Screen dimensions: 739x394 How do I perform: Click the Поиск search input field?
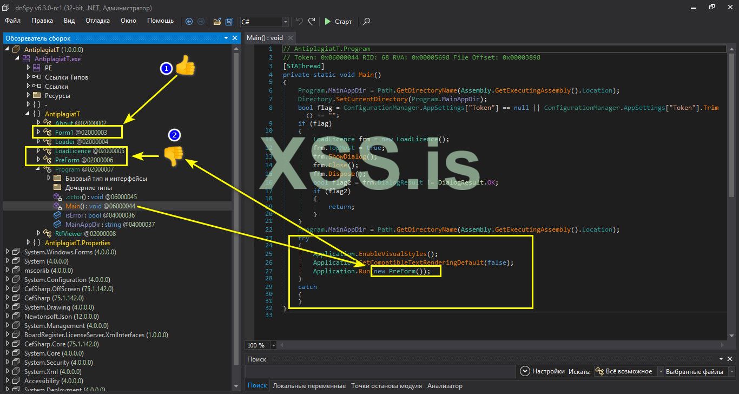pyautogui.click(x=380, y=371)
